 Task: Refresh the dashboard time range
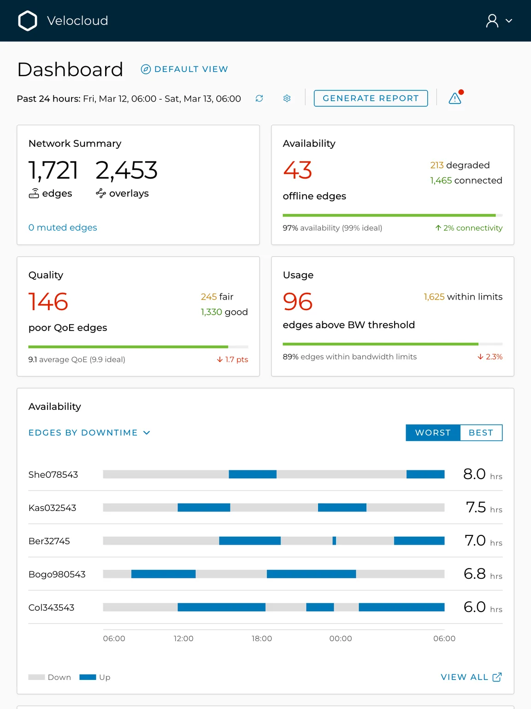[260, 98]
